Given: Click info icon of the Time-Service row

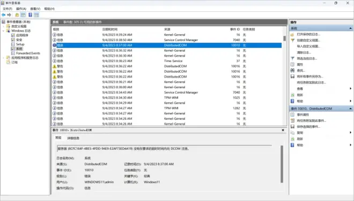Looking at the screenshot, I should pyautogui.click(x=54, y=61).
